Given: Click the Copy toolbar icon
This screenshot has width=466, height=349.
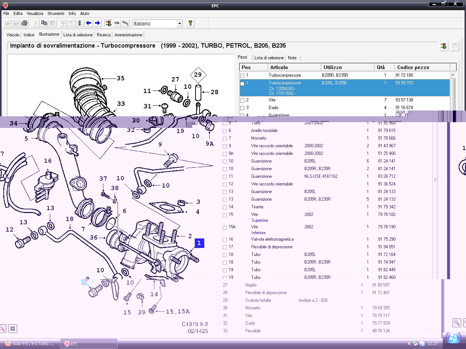Looking at the screenshot, I should click(44, 23).
